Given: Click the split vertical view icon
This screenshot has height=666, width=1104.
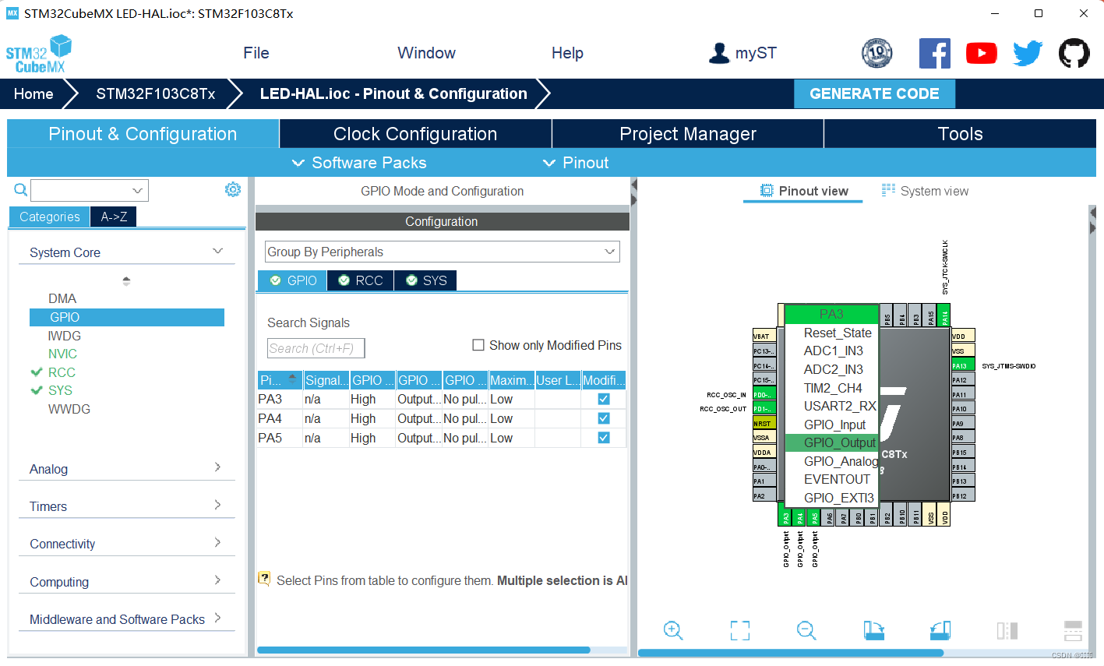Looking at the screenshot, I should pyautogui.click(x=1007, y=630).
